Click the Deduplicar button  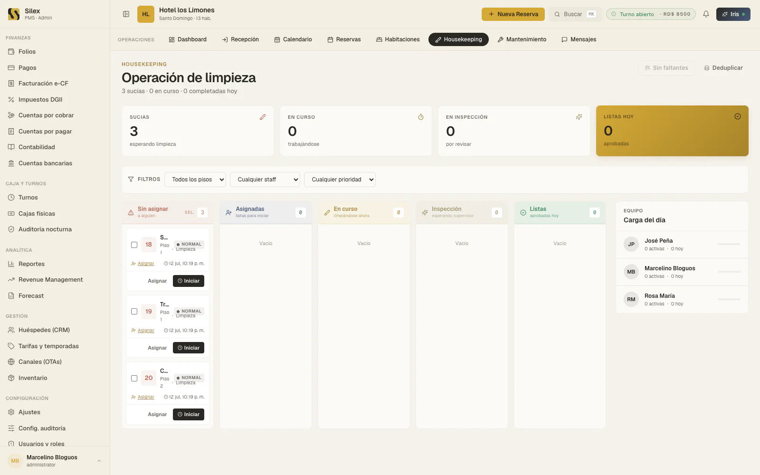tap(723, 68)
